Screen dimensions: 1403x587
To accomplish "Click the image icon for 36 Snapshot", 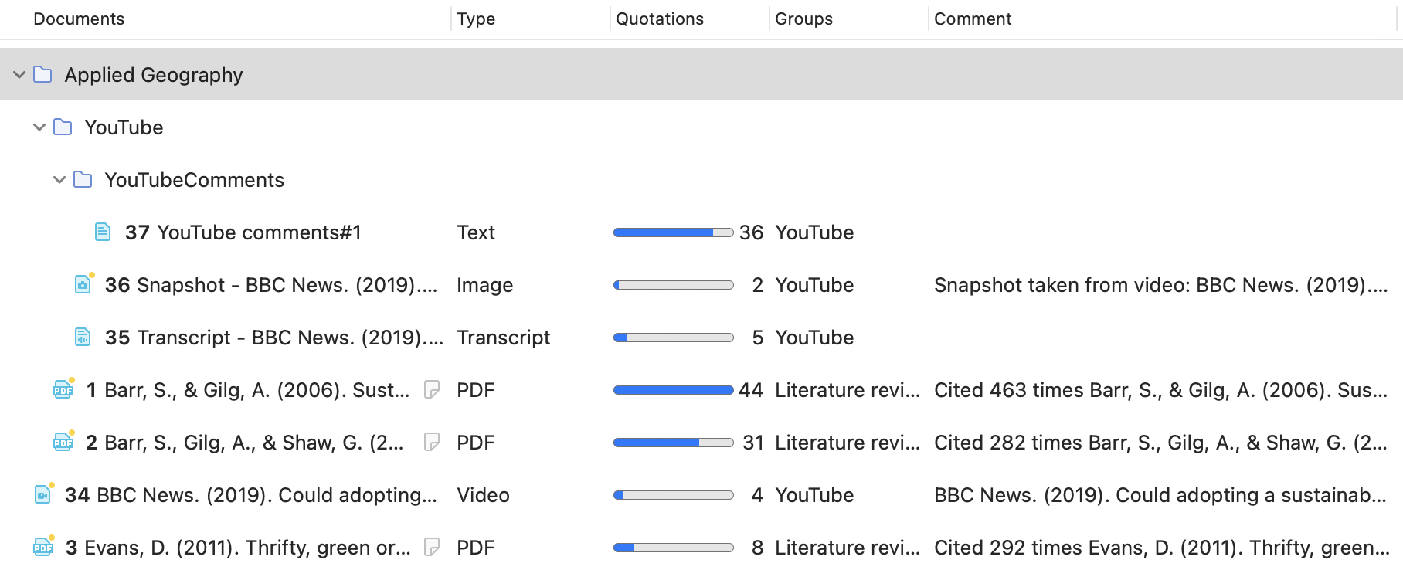I will click(83, 284).
